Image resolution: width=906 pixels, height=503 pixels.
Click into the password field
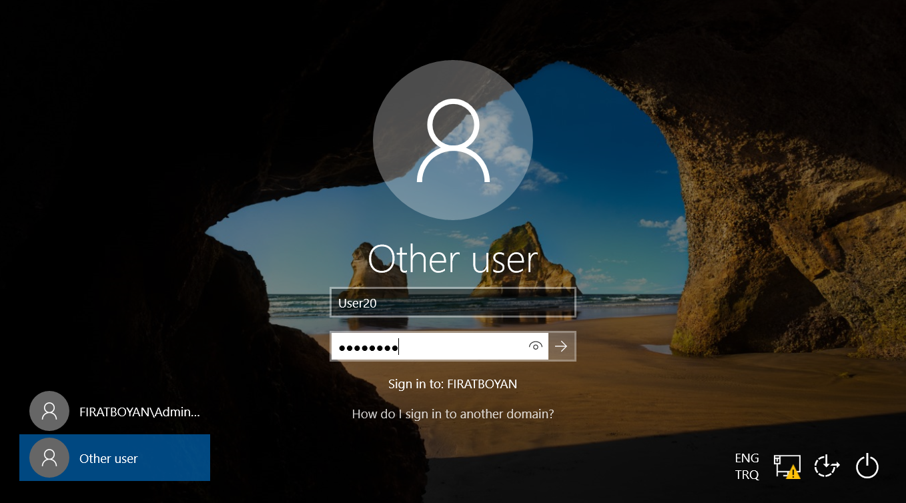[x=440, y=346]
